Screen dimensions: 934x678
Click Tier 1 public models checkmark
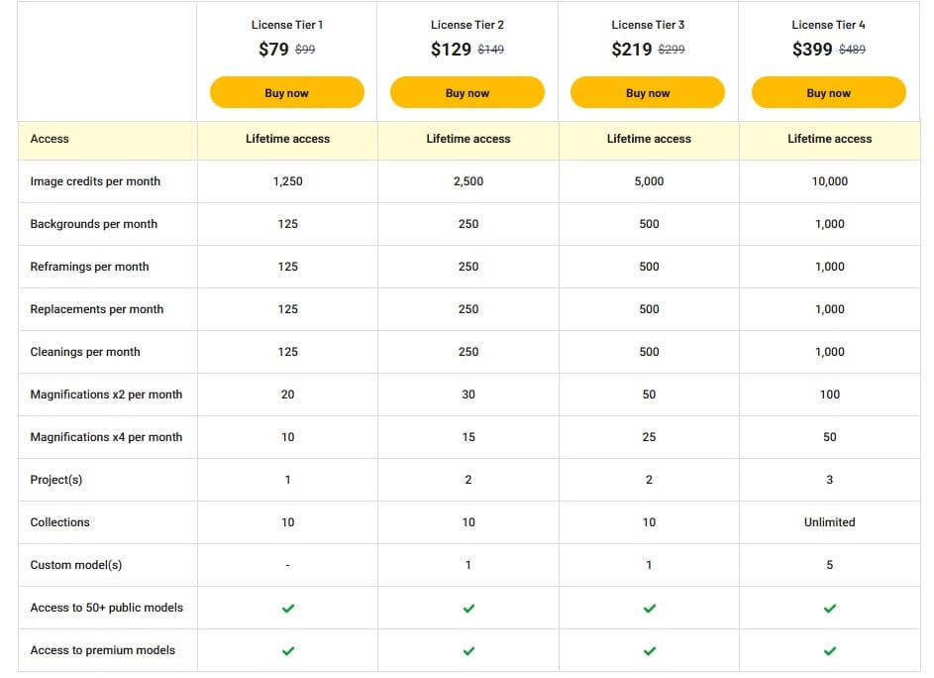[x=288, y=609]
